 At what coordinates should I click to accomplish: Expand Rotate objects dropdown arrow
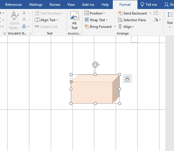coord(160,20)
